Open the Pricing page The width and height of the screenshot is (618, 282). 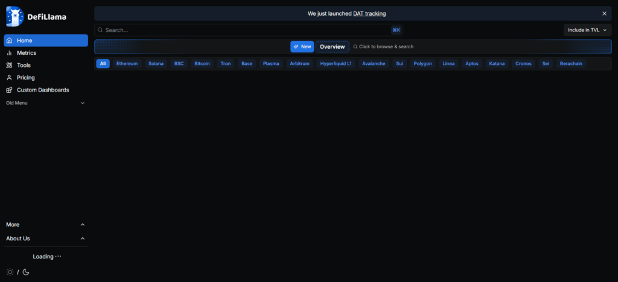(46, 78)
